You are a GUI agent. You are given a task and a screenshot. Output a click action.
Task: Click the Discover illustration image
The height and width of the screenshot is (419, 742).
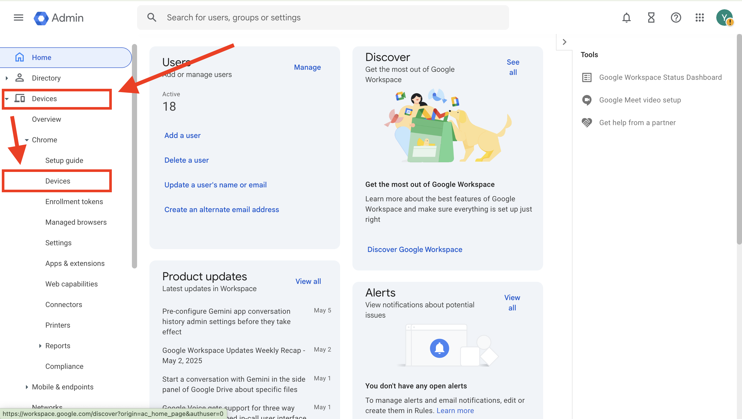click(448, 126)
